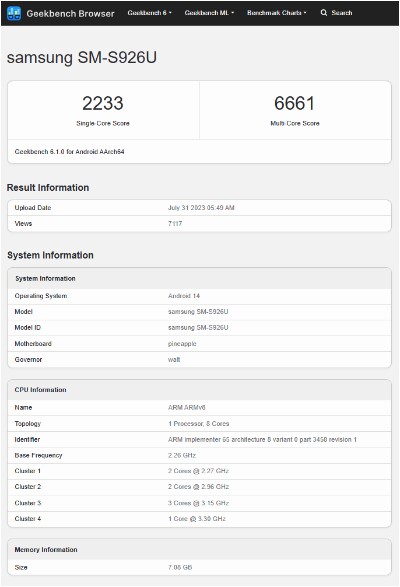Image resolution: width=400 pixels, height=587 pixels.
Task: Click the CPU Information table header
Action: point(40,390)
